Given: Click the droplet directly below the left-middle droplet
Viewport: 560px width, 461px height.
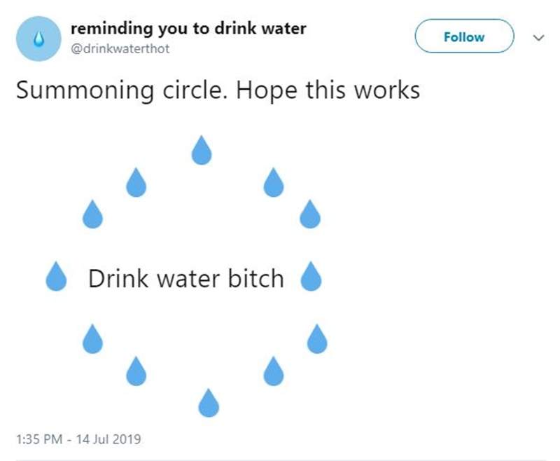Looking at the screenshot, I should pos(93,339).
